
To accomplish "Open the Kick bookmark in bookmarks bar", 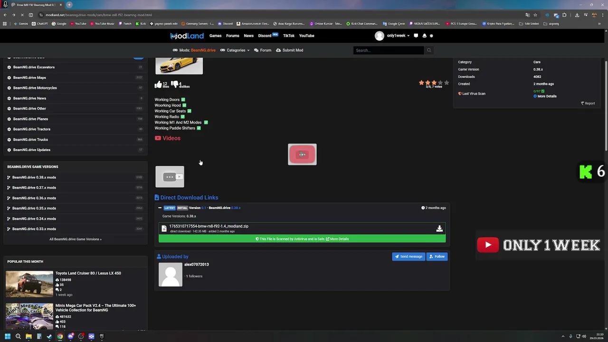I will [141, 23].
